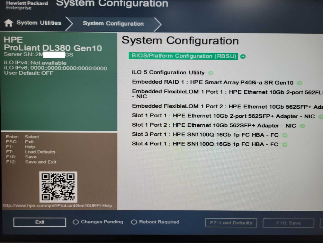Click the iLO IPv6 address text

pyautogui.click(x=55, y=68)
